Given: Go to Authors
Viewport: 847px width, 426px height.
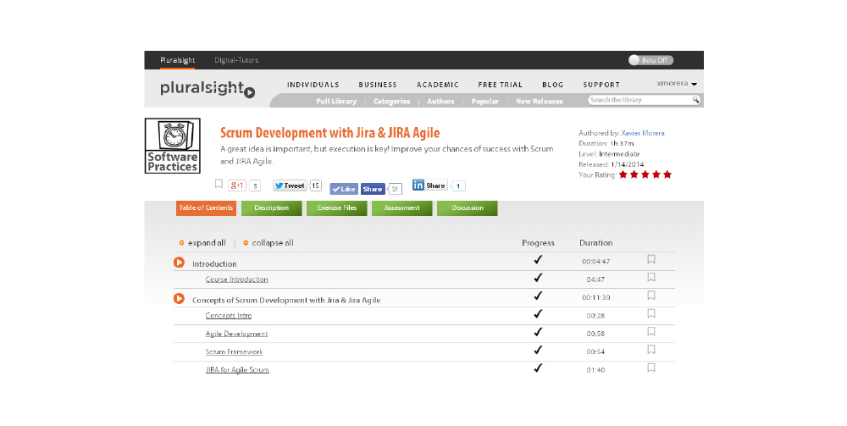Looking at the screenshot, I should [x=440, y=101].
